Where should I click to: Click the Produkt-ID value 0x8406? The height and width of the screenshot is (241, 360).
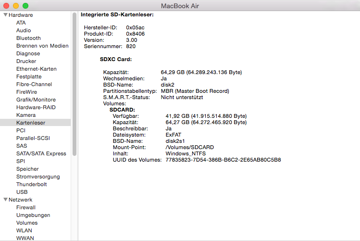135,34
